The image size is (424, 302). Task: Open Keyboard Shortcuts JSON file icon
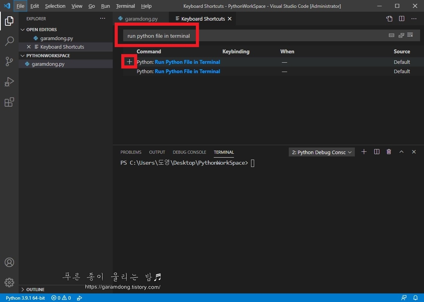point(389,19)
